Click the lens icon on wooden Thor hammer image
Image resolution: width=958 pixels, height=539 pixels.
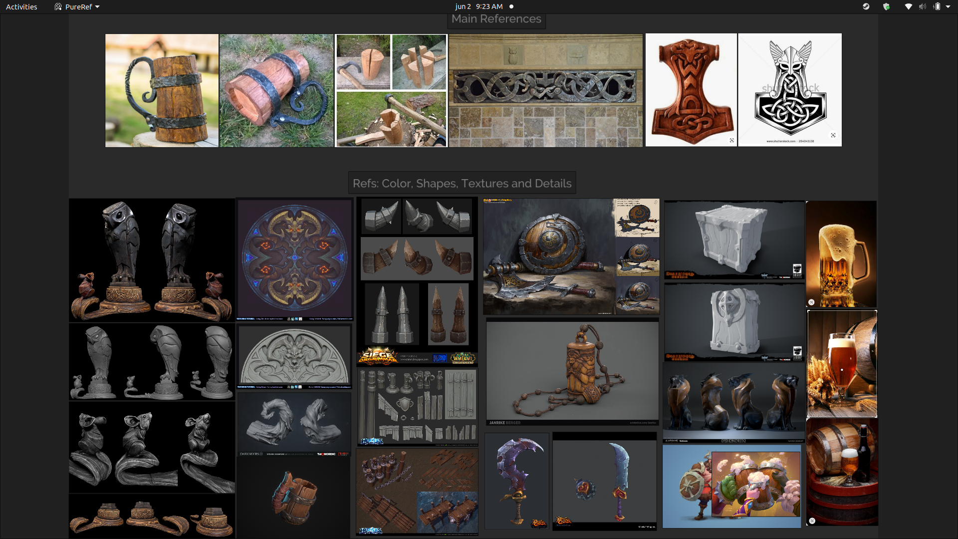732,140
